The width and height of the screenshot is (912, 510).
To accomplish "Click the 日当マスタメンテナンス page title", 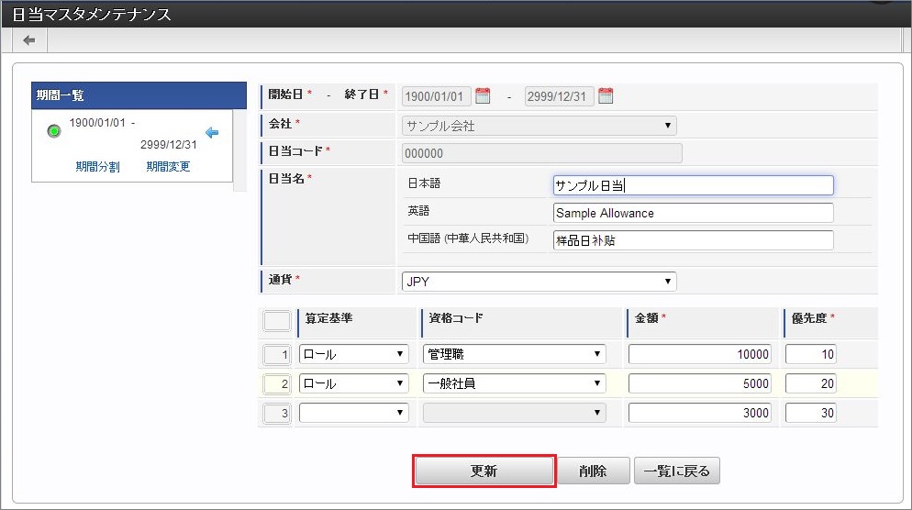I will pyautogui.click(x=92, y=15).
